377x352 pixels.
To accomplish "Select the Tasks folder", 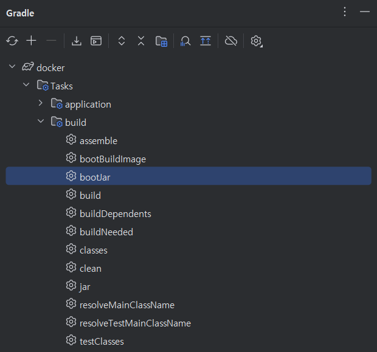I will 188,86.
